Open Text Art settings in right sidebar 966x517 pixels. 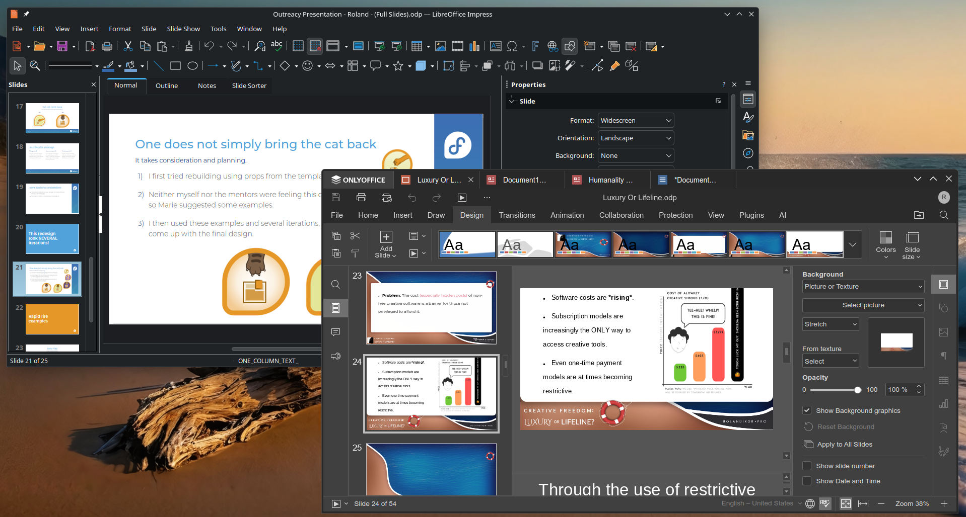tap(944, 427)
